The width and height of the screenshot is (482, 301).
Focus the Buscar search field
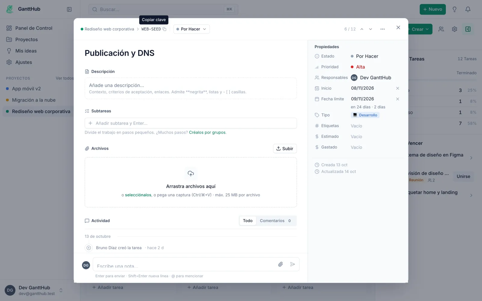pos(163,9)
